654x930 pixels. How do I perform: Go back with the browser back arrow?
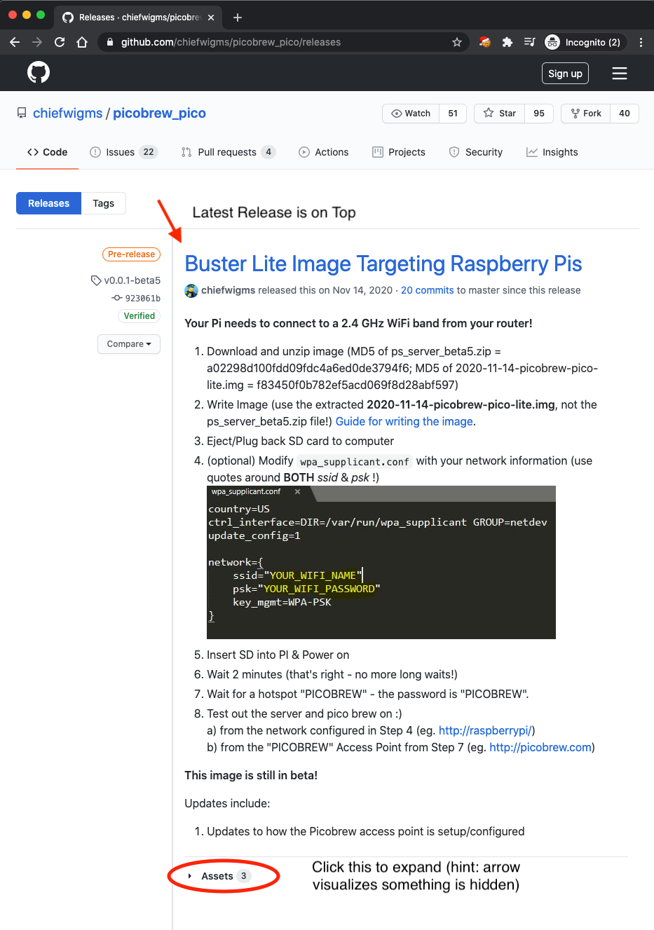point(15,42)
